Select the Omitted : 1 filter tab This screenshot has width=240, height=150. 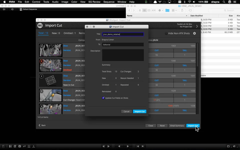tap(69, 33)
